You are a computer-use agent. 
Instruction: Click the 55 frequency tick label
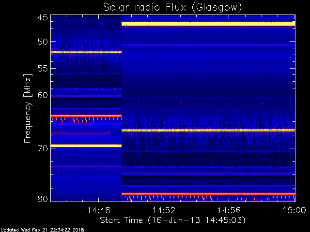click(43, 69)
